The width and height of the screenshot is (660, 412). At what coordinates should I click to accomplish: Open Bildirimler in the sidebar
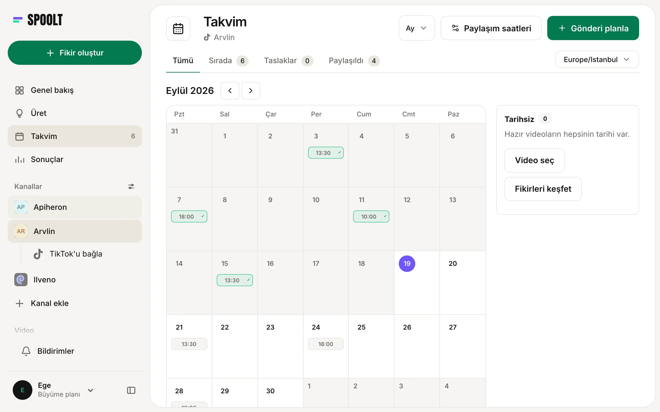click(75, 351)
